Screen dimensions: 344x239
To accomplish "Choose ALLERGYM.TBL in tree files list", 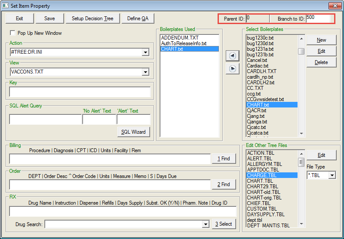I will pyautogui.click(x=264, y=164).
